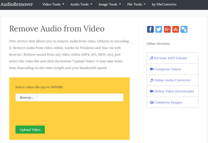Share page via Facebook icon
This screenshot has width=208, height=143.
click(x=150, y=29)
